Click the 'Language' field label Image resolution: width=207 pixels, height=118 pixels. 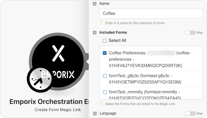(x=108, y=113)
